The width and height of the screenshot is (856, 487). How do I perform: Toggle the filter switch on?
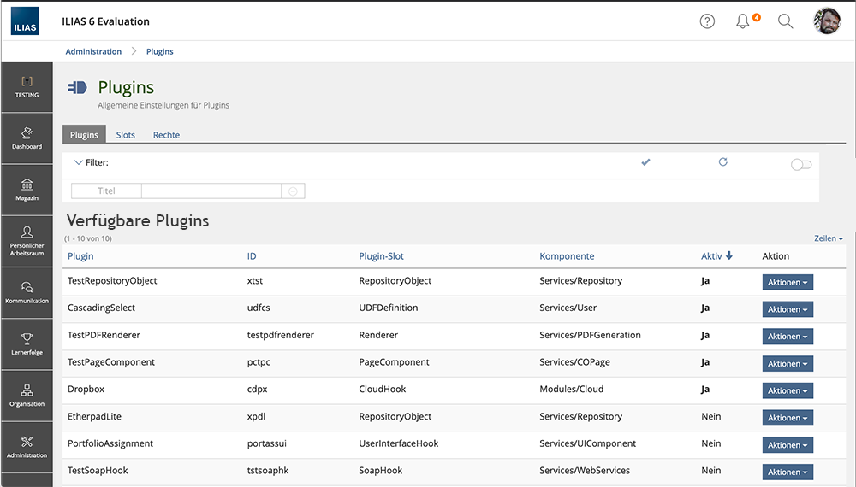[801, 165]
